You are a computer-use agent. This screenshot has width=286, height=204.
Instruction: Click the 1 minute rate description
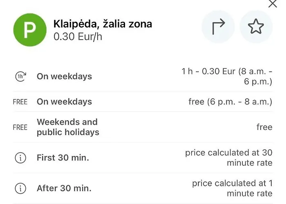[232, 188]
